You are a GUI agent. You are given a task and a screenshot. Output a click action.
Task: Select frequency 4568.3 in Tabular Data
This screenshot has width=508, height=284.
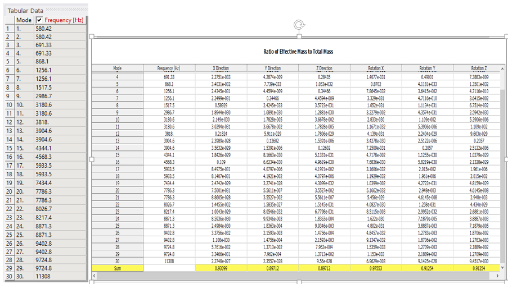click(x=60, y=157)
